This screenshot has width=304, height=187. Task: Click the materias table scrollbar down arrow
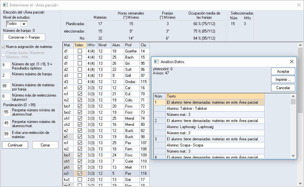300,183
